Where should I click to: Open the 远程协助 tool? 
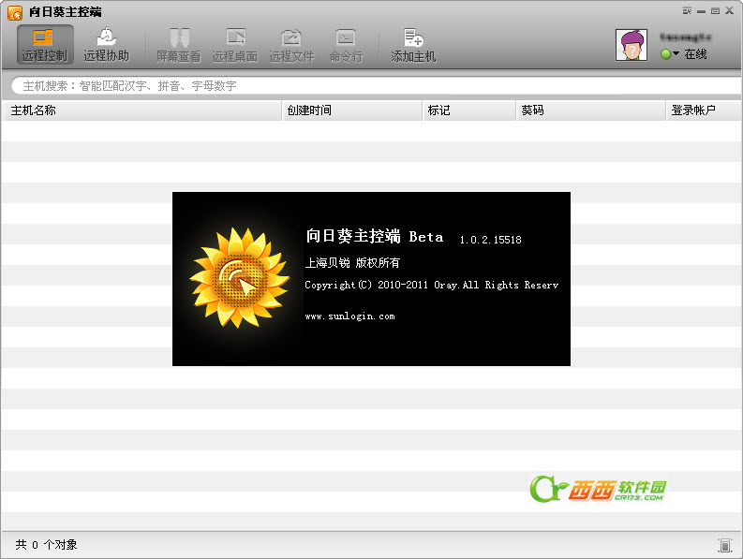106,45
